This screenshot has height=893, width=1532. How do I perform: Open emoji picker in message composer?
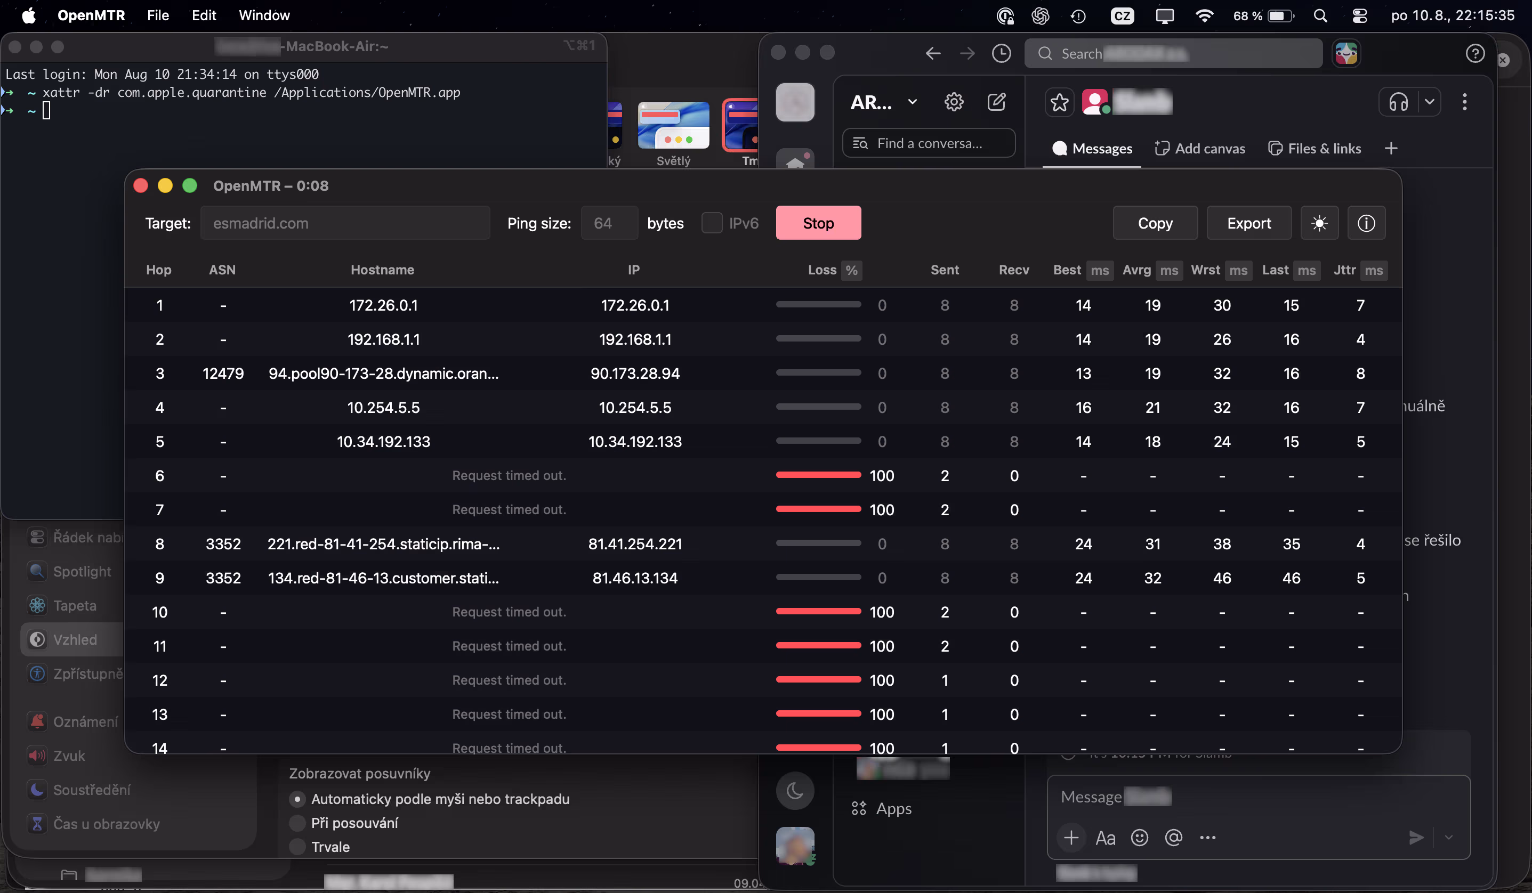(x=1139, y=838)
